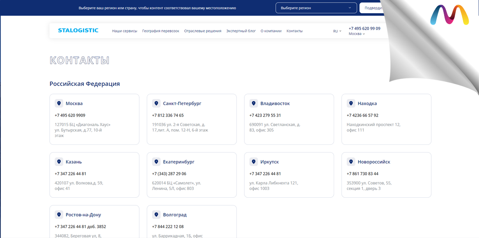Select the Ростов-на-Дону city heading

click(83, 215)
